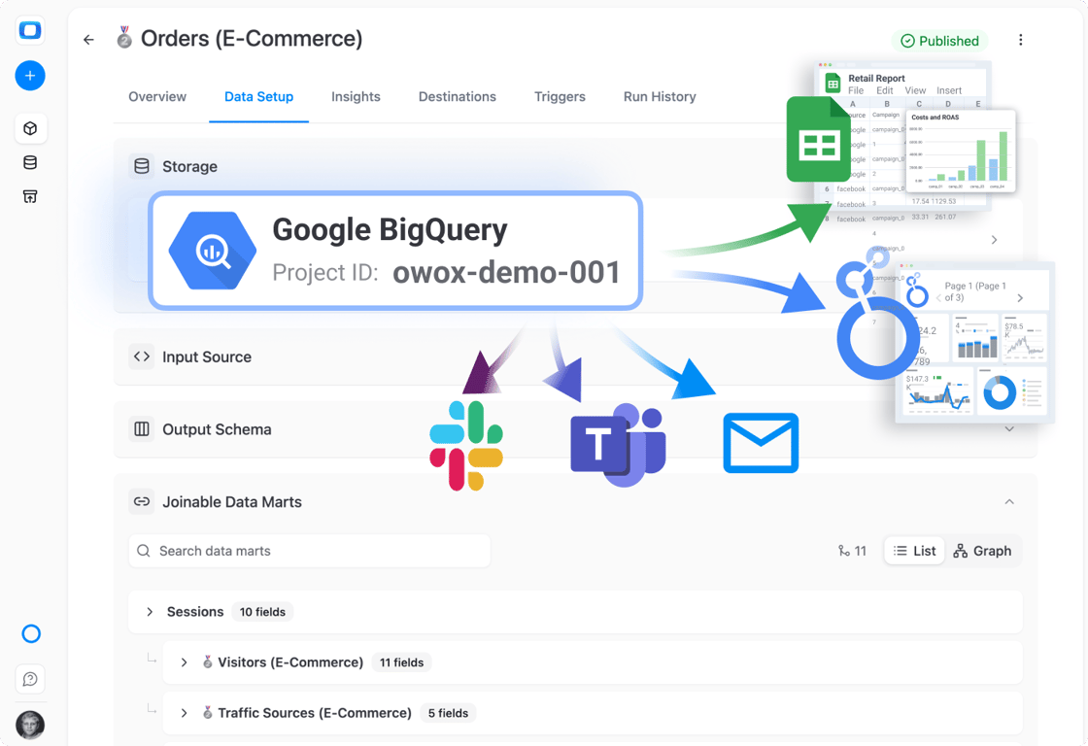
Task: Open the Insights tab
Action: pyautogui.click(x=356, y=96)
